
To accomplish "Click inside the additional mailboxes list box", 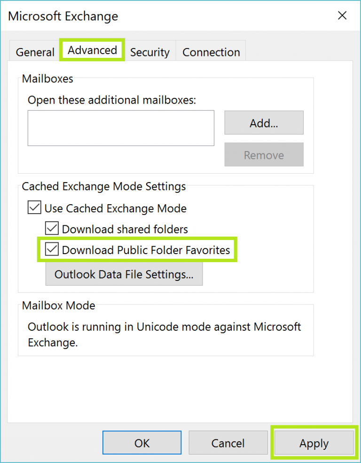I will pos(120,128).
